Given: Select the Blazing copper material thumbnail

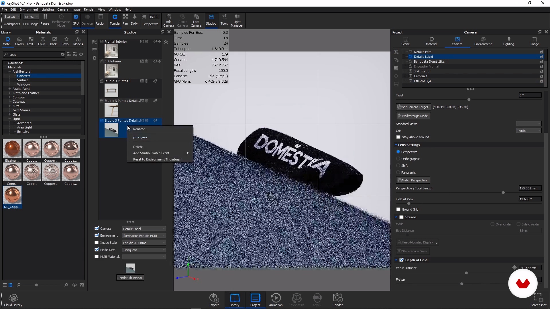Looking at the screenshot, I should [12, 149].
